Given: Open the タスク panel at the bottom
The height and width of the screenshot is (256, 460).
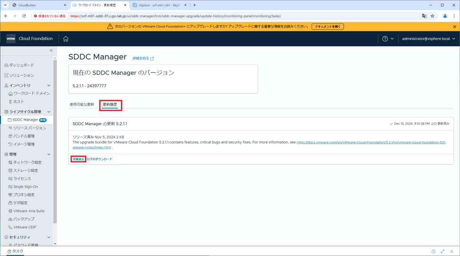Looking at the screenshot, I should tap(15, 251).
